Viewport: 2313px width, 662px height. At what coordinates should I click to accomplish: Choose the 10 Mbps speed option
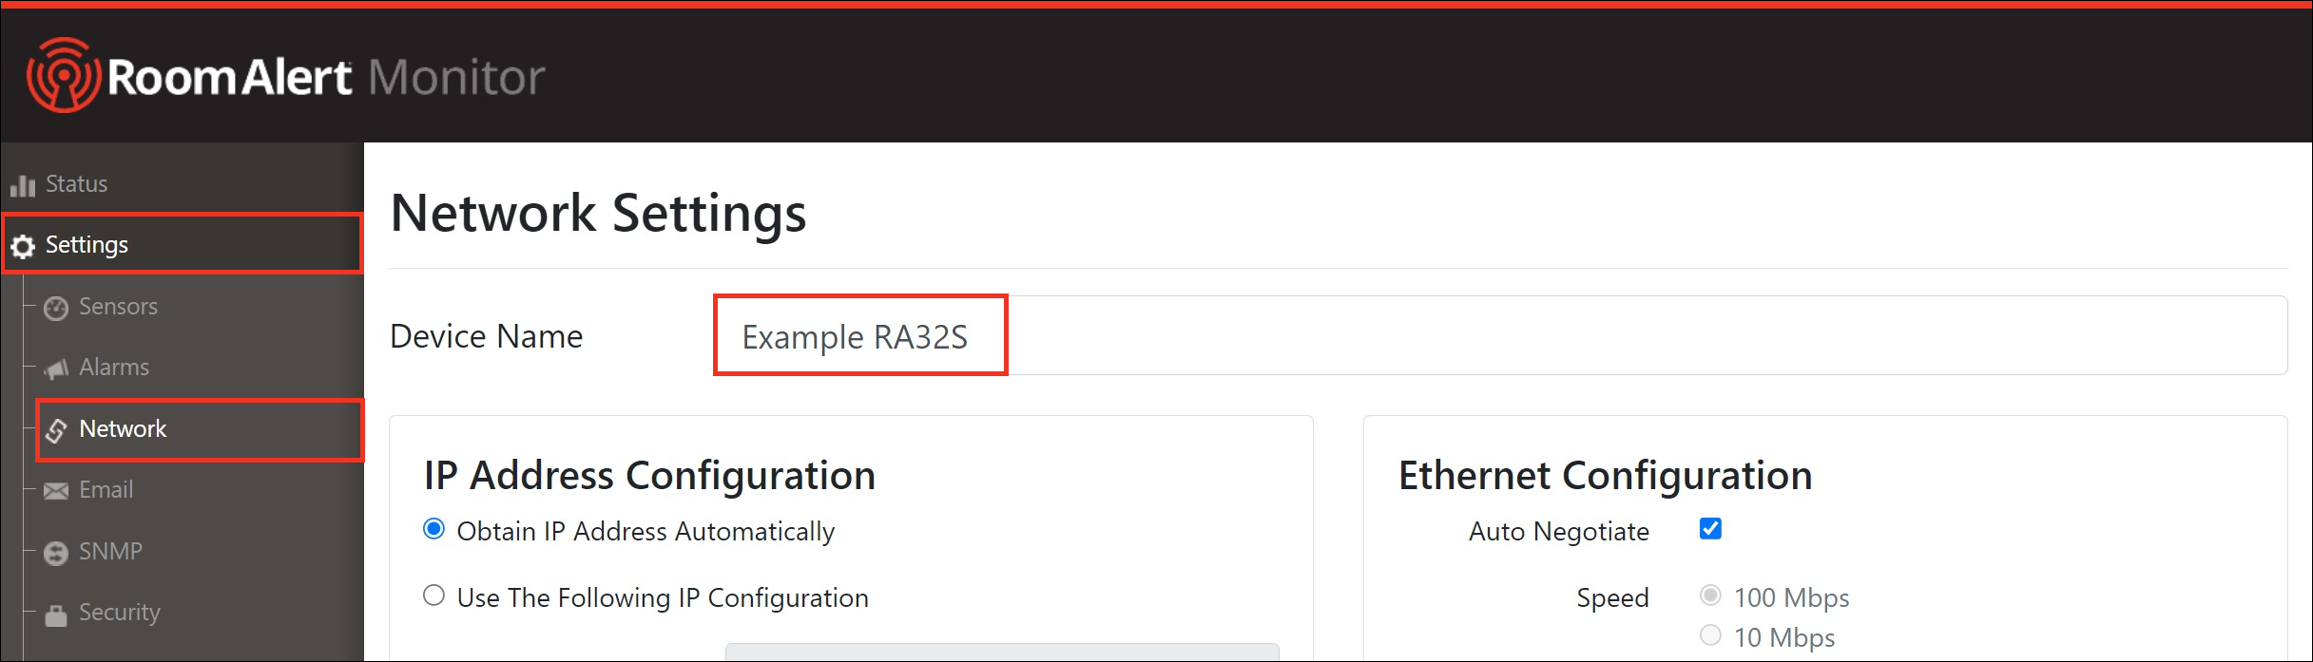point(1710,635)
